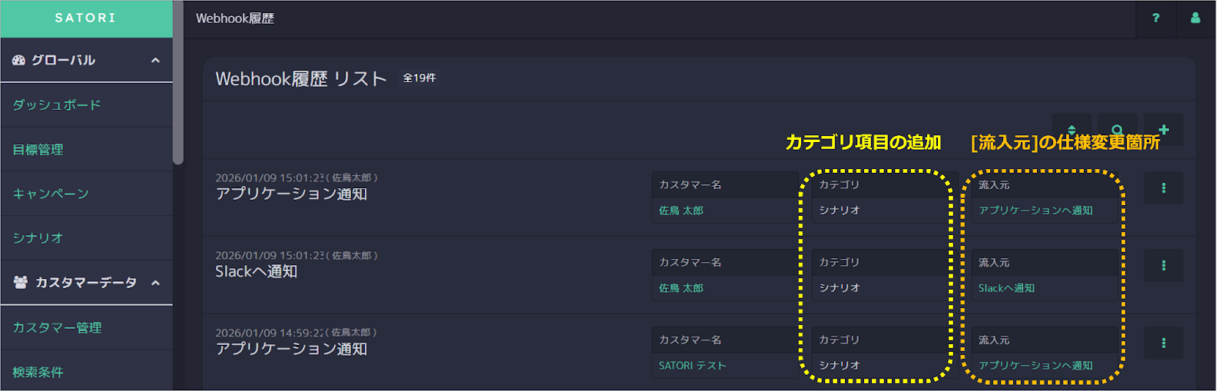Click the sort arrows icon button
This screenshot has height=391, width=1229.
tap(1072, 129)
